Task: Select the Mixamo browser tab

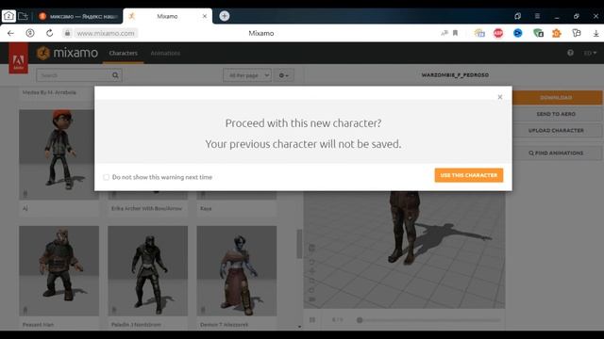Action: pos(167,16)
